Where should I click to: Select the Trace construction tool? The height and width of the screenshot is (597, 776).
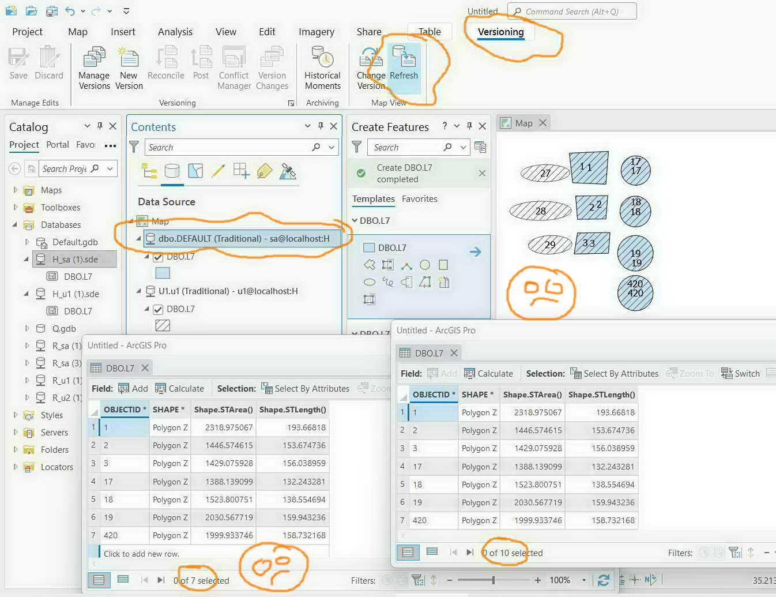(x=425, y=282)
